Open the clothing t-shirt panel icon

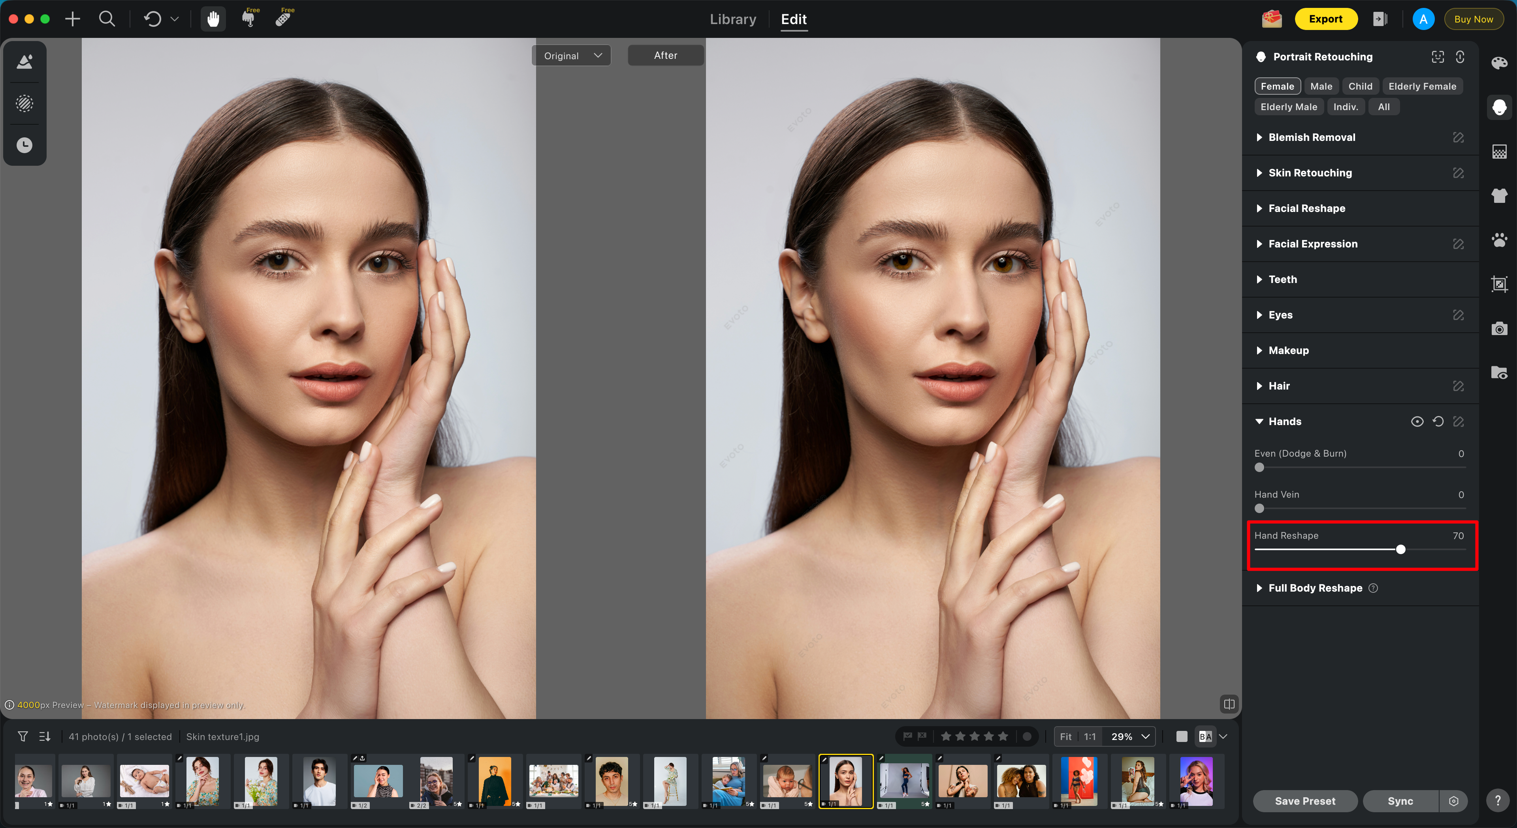(1499, 195)
